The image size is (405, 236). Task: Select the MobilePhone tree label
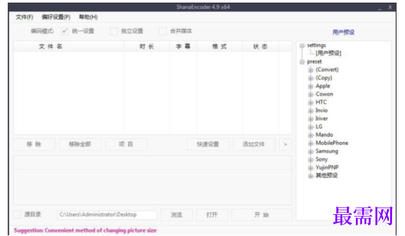click(332, 143)
